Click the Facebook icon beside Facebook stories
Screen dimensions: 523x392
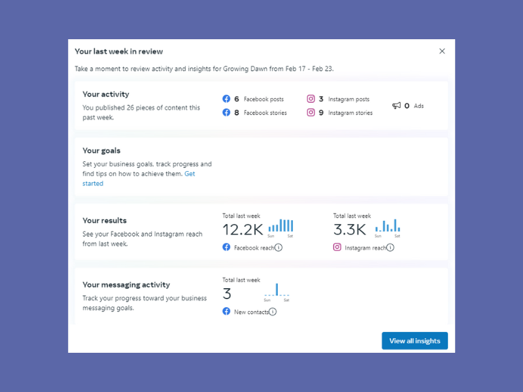(226, 112)
